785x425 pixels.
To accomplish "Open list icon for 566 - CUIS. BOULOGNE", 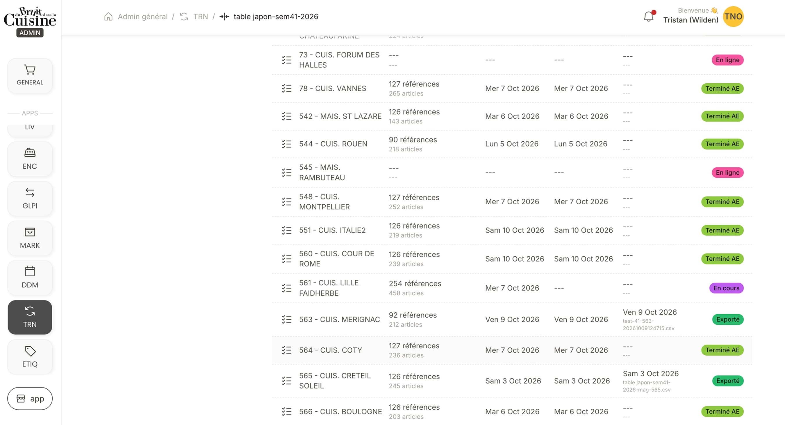I will (x=286, y=412).
